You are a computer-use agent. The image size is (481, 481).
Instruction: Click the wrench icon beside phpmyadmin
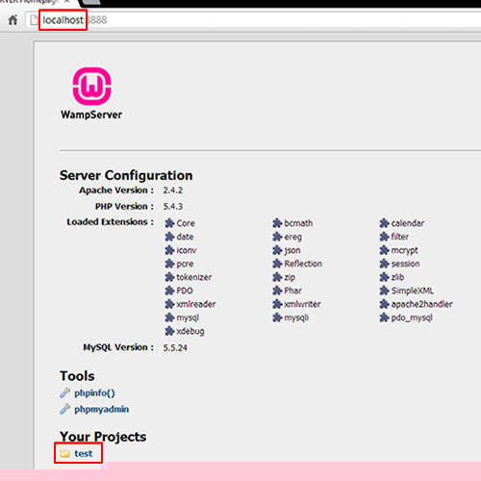click(x=65, y=409)
